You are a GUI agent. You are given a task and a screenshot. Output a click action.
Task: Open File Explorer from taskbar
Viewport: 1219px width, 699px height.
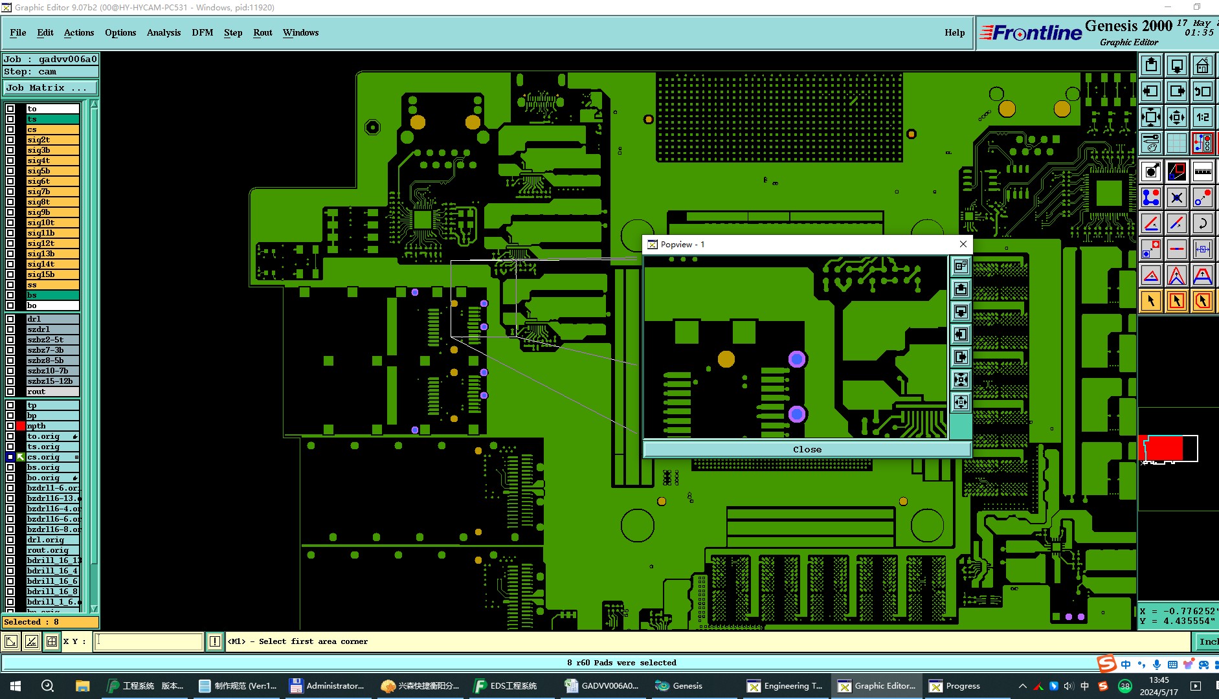click(82, 686)
